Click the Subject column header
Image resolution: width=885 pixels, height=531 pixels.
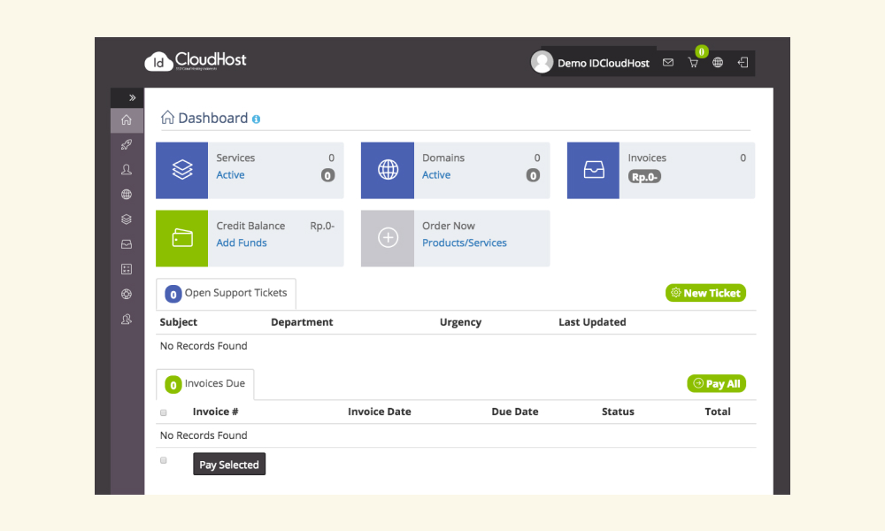coord(179,322)
